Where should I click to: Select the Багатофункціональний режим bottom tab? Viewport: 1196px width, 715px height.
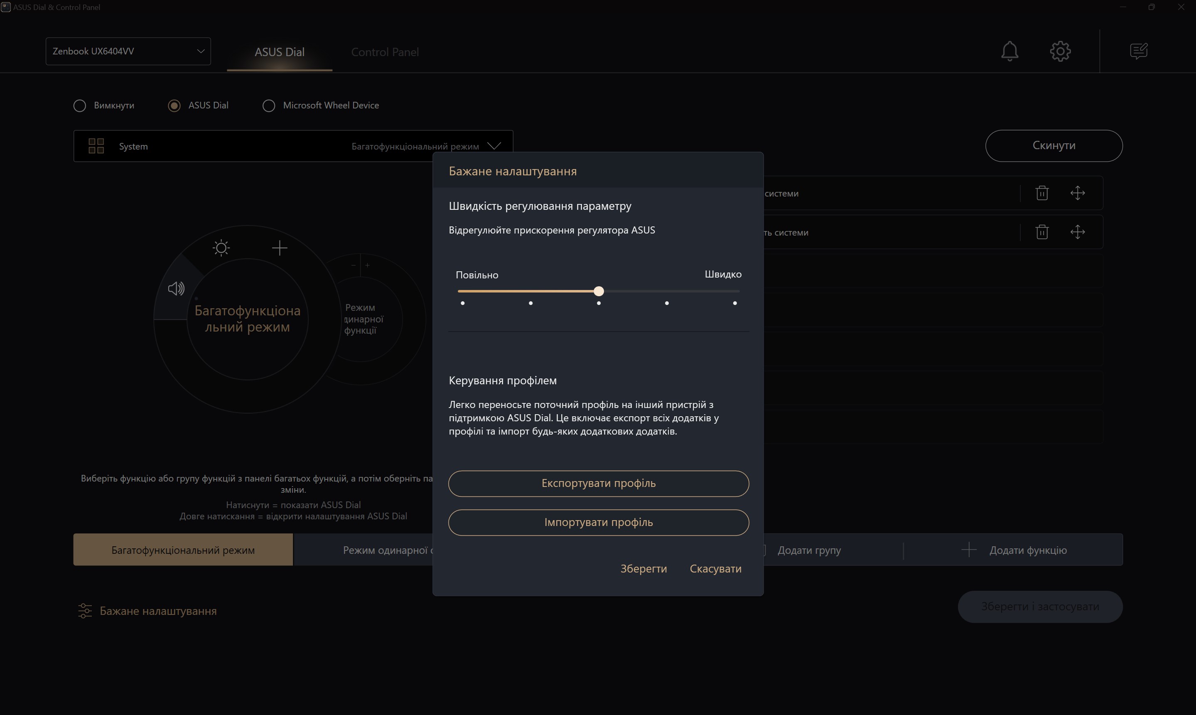click(x=183, y=550)
